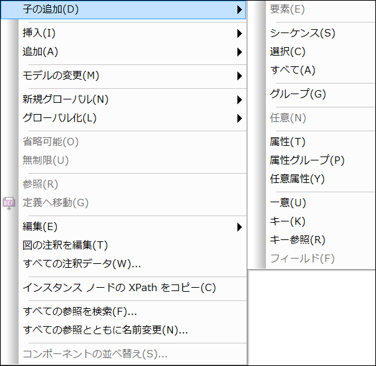Expand the arrow beside 新規グローバル(N)
Image resolution: width=376 pixels, height=366 pixels.
tap(239, 99)
